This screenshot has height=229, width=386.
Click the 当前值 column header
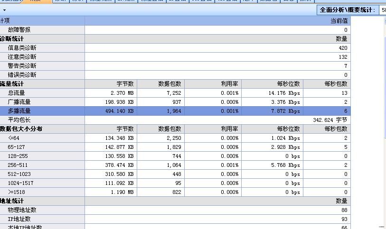[x=339, y=21]
